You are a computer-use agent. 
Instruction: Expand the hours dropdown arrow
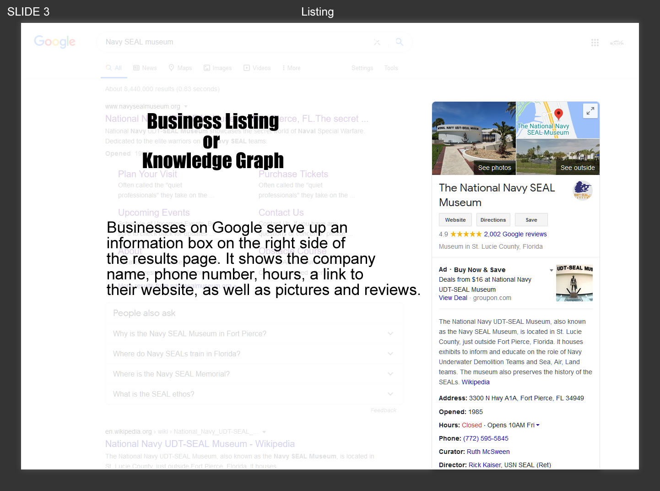pyautogui.click(x=538, y=425)
